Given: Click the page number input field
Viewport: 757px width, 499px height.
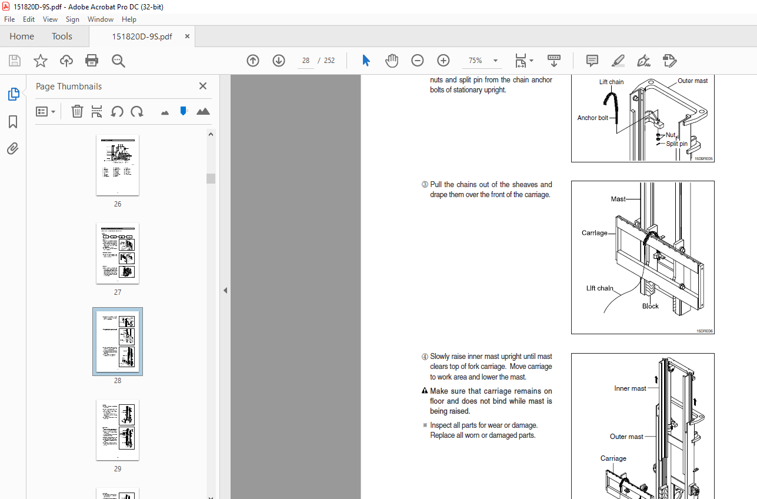Looking at the screenshot, I should [306, 61].
